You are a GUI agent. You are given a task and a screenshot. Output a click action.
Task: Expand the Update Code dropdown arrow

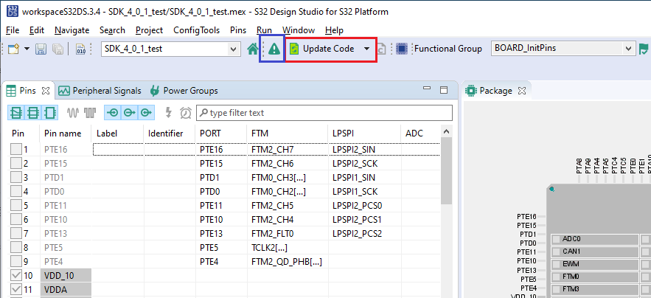tap(366, 49)
